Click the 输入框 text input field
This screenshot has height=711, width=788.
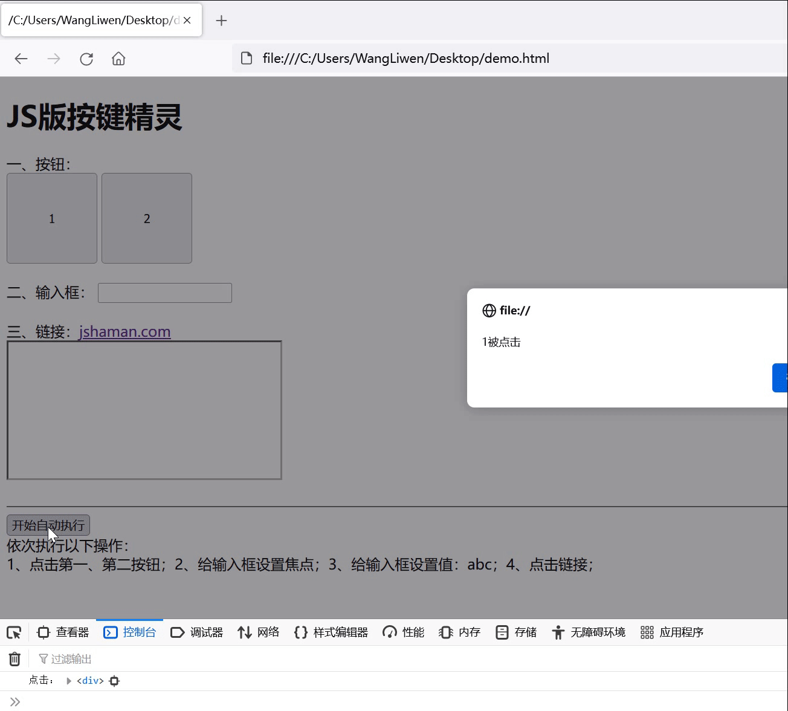coord(164,293)
